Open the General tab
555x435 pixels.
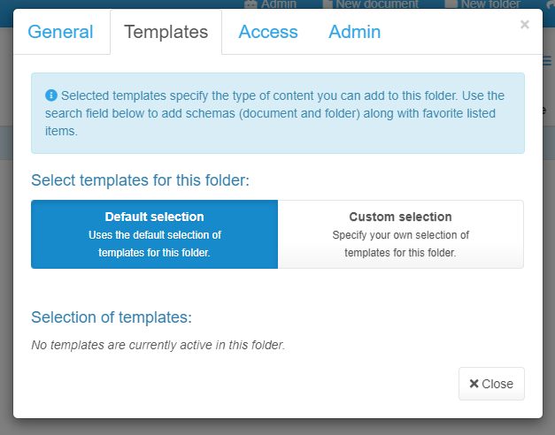(x=60, y=33)
